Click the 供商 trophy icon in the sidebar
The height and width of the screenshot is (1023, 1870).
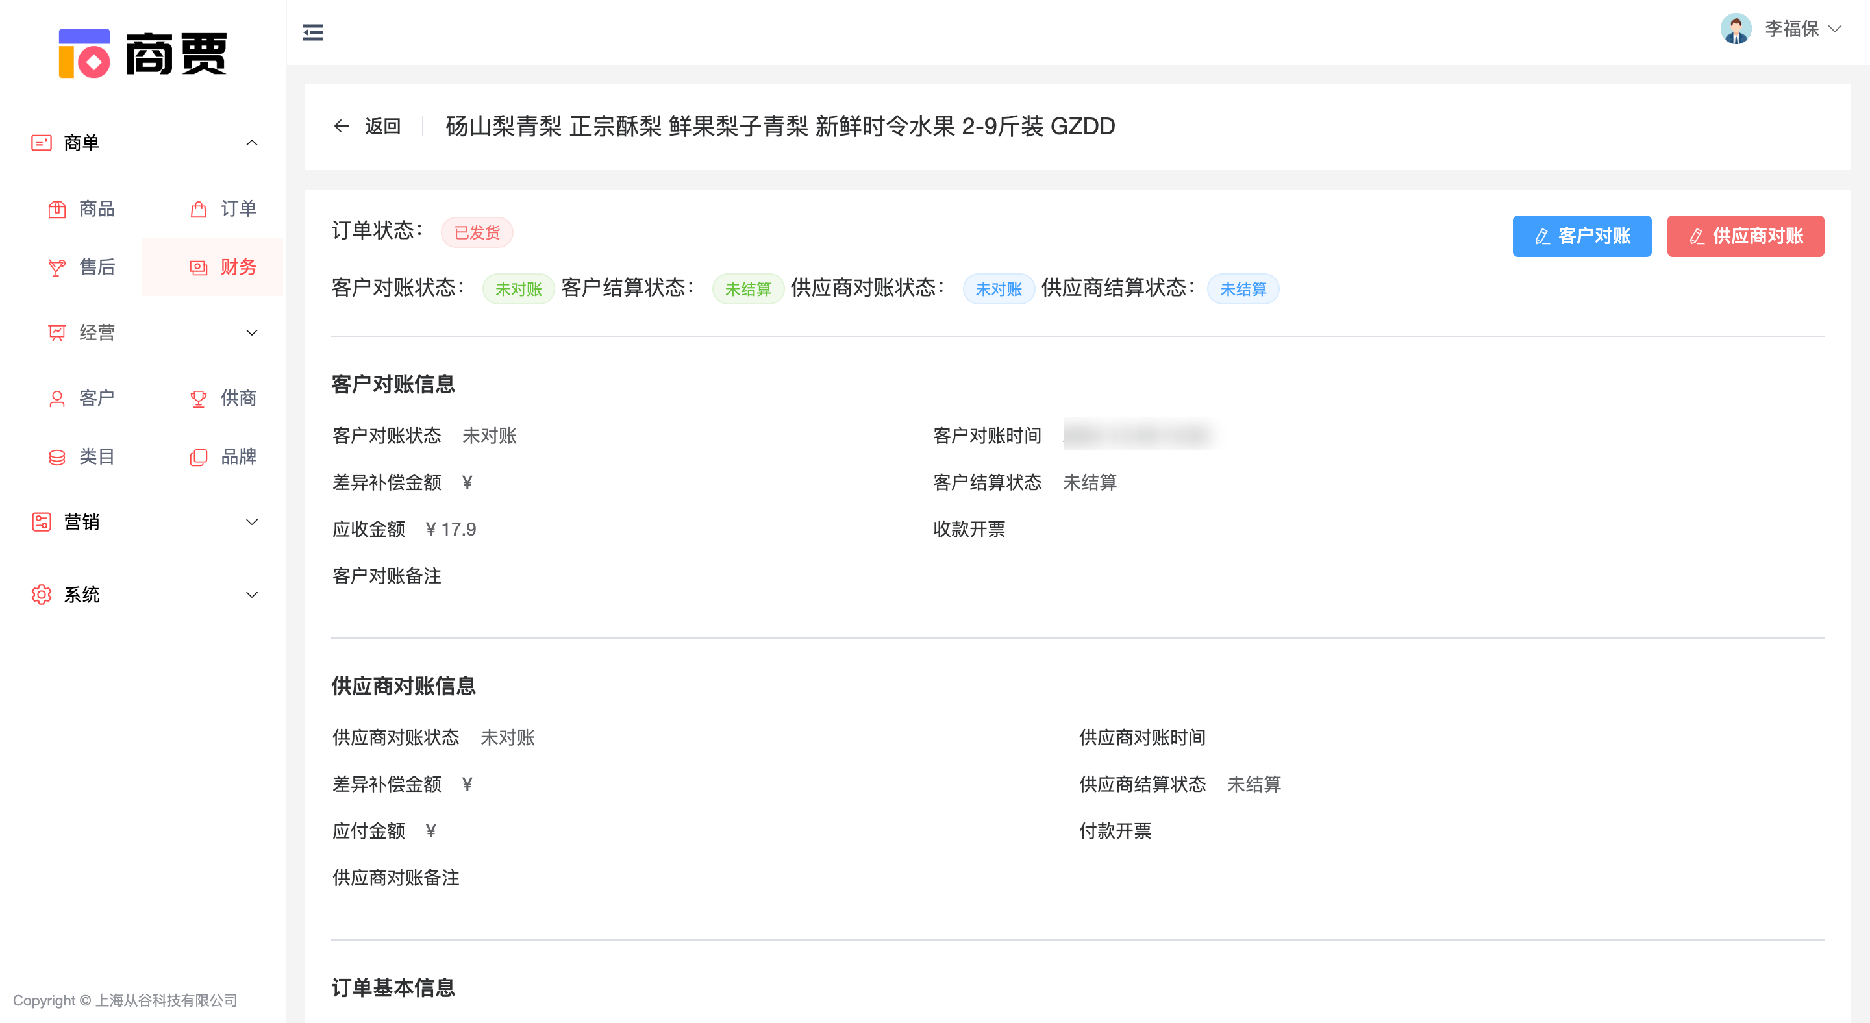point(198,399)
